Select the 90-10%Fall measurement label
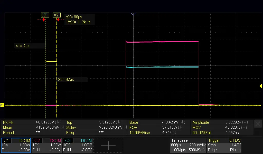Viewport: 263px width, 154px height. click(202, 133)
